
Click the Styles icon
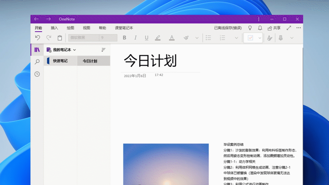[270, 38]
